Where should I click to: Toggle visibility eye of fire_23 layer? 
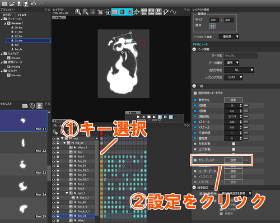54,161
